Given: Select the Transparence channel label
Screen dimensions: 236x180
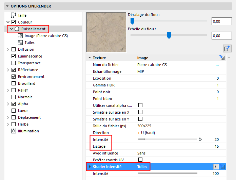Looking at the screenshot, I should click(29, 63).
